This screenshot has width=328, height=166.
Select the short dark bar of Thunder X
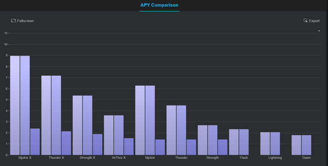click(66, 143)
